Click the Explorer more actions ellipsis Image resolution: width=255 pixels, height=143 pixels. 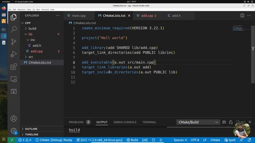pyautogui.click(x=58, y=15)
